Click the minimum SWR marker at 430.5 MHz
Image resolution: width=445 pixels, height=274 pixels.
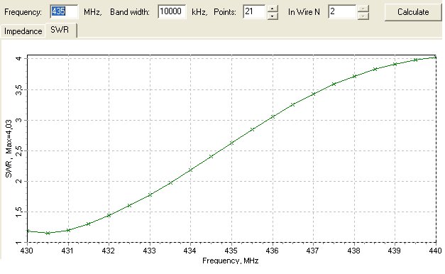48,233
